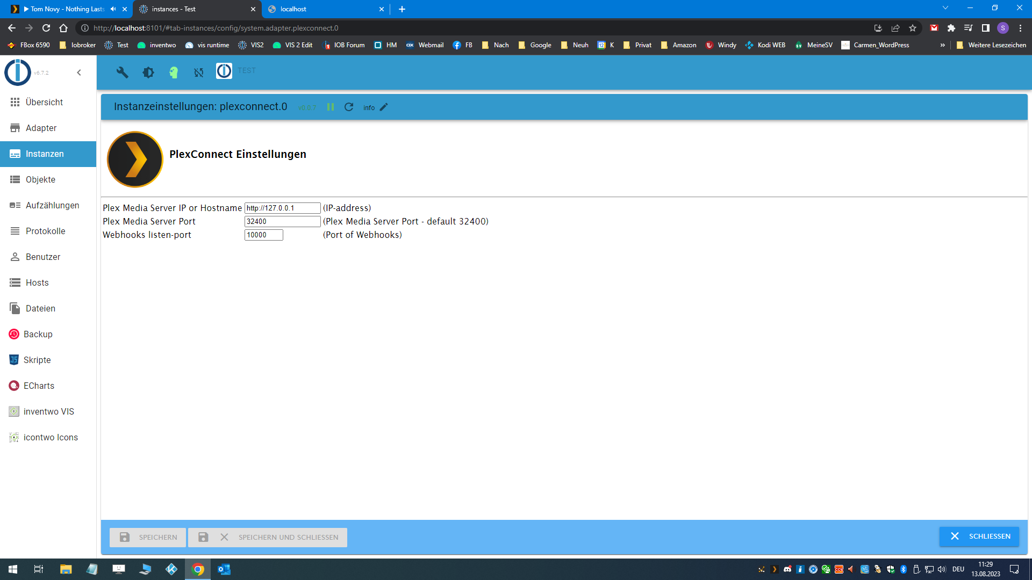The image size is (1032, 580).
Task: Click Speichern und Schliessen button
Action: tap(268, 537)
